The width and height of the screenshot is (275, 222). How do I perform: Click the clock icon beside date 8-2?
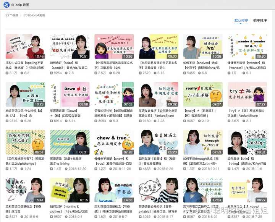point(22,73)
